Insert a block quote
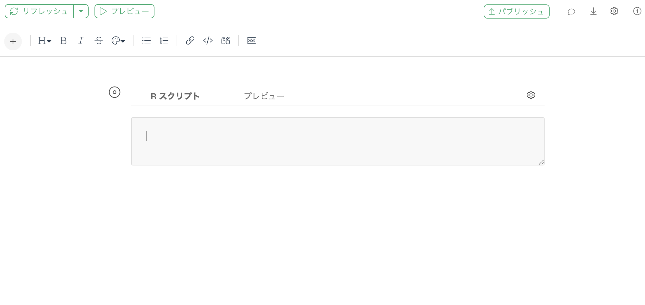The height and width of the screenshot is (305, 645). point(226,41)
